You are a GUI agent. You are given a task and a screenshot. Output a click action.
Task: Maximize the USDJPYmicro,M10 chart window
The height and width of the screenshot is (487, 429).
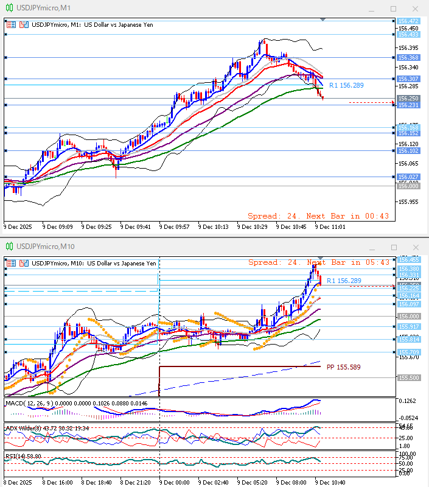tap(393, 246)
